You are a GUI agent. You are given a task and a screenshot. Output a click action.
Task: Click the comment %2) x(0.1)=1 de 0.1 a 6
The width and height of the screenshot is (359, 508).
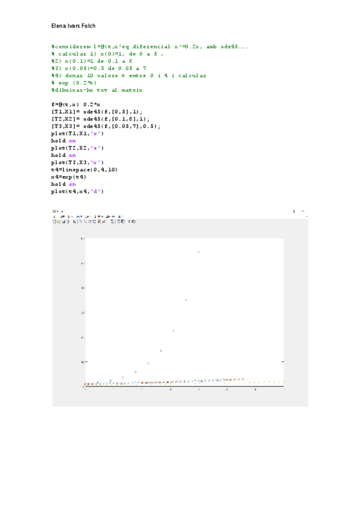click(x=92, y=61)
